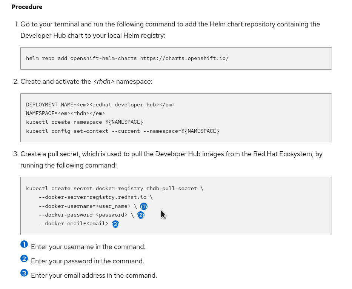Screen dimensions: 352x289
Task: Click the kubectl create secret docker-registry line
Action: tap(114, 188)
